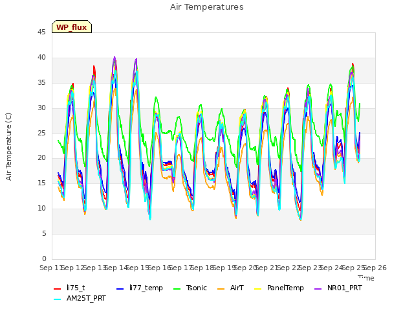Screen dimensions: 414x311
Task: Click the 20 y-axis tick label
Action: (x=41, y=158)
